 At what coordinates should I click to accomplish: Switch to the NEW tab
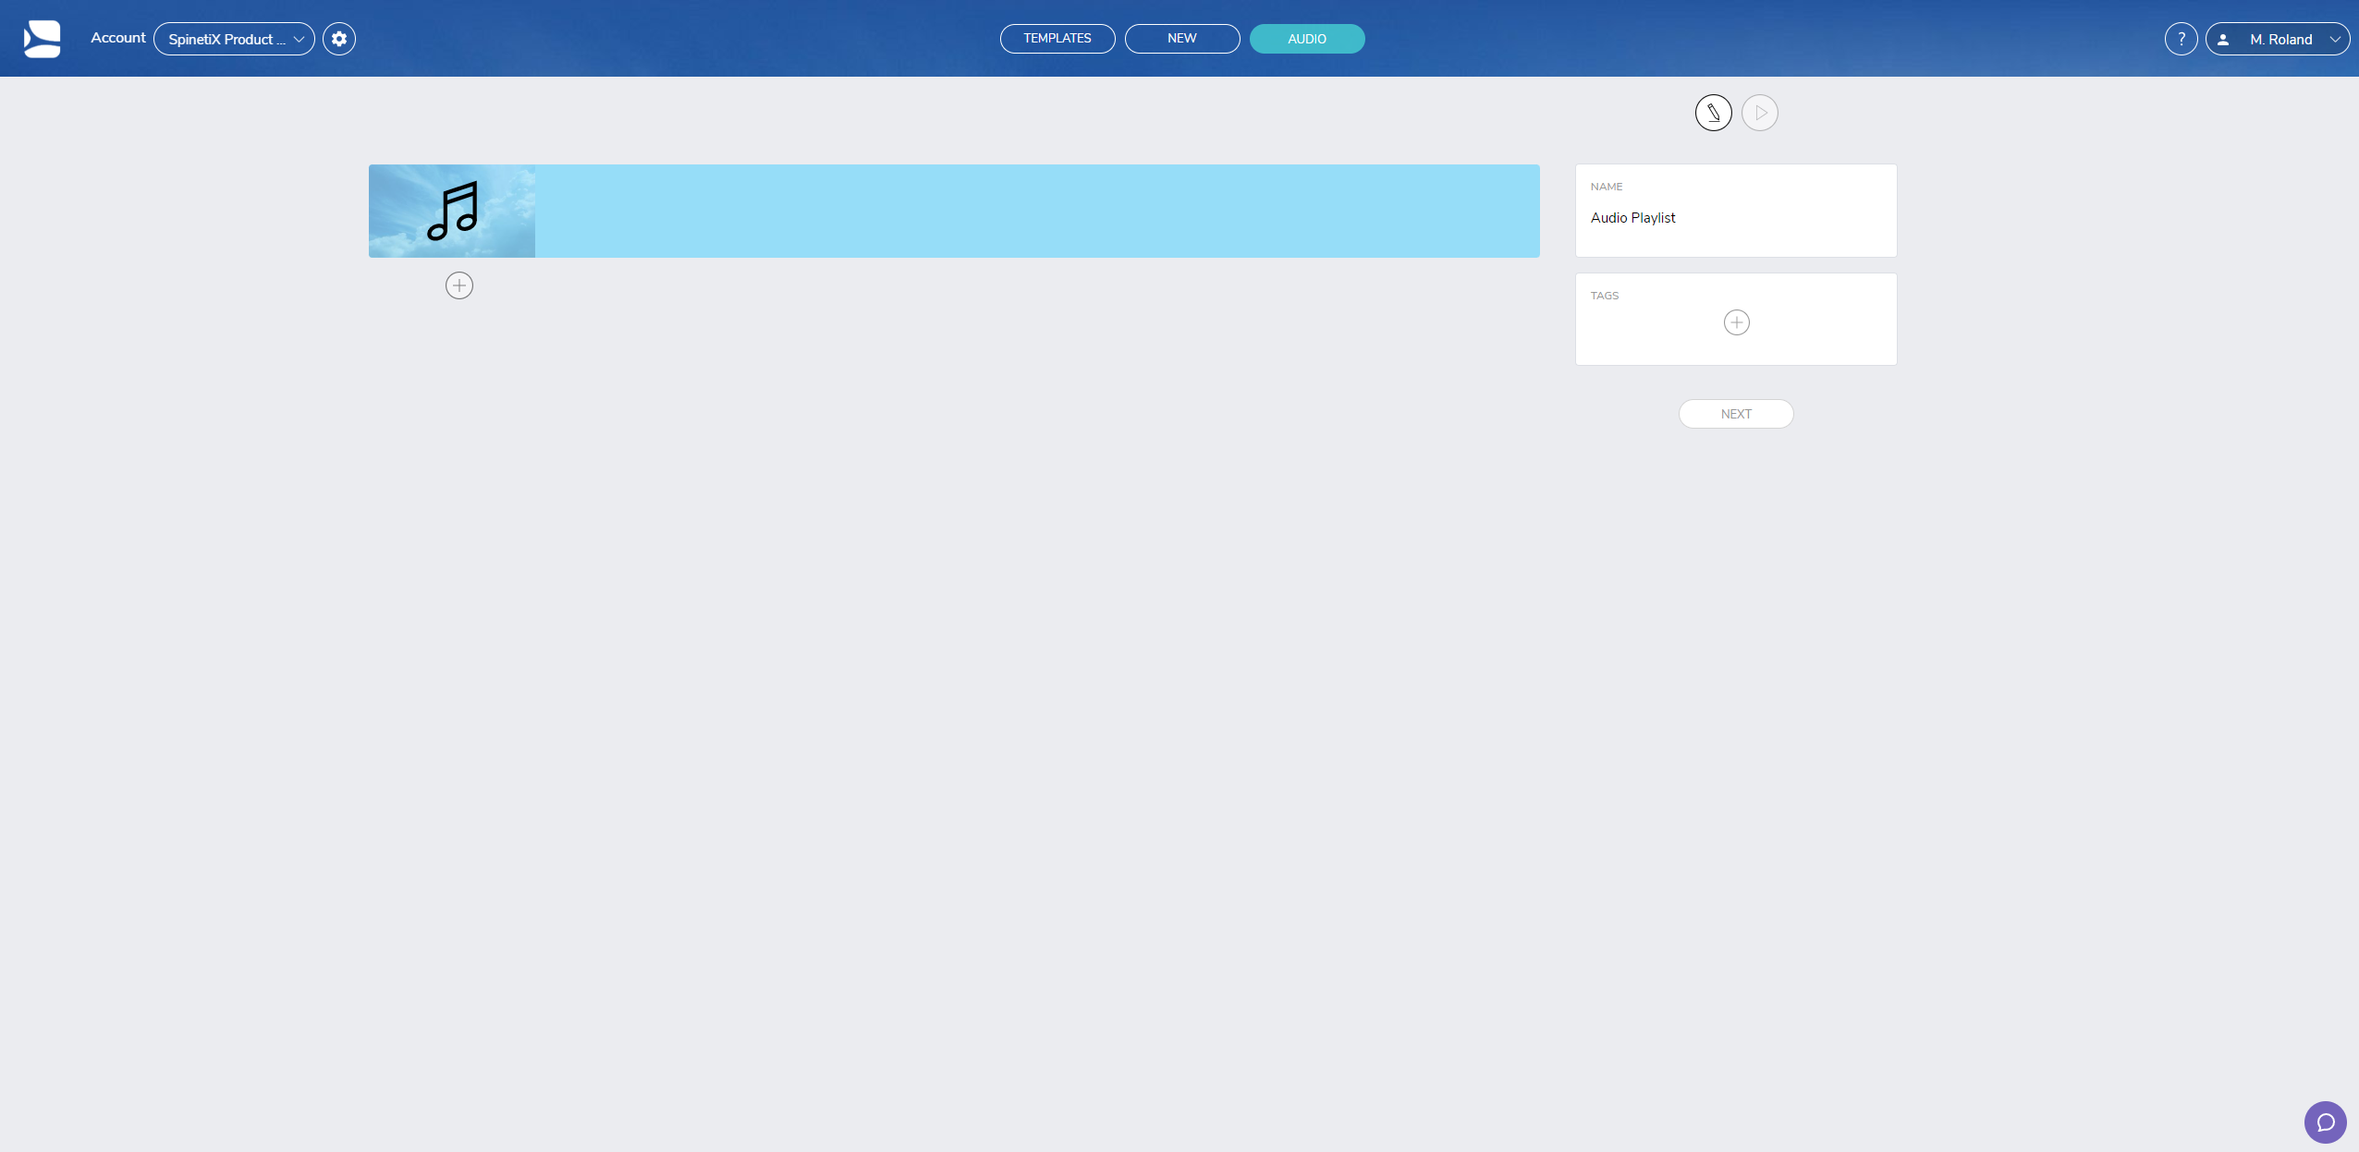click(x=1182, y=39)
